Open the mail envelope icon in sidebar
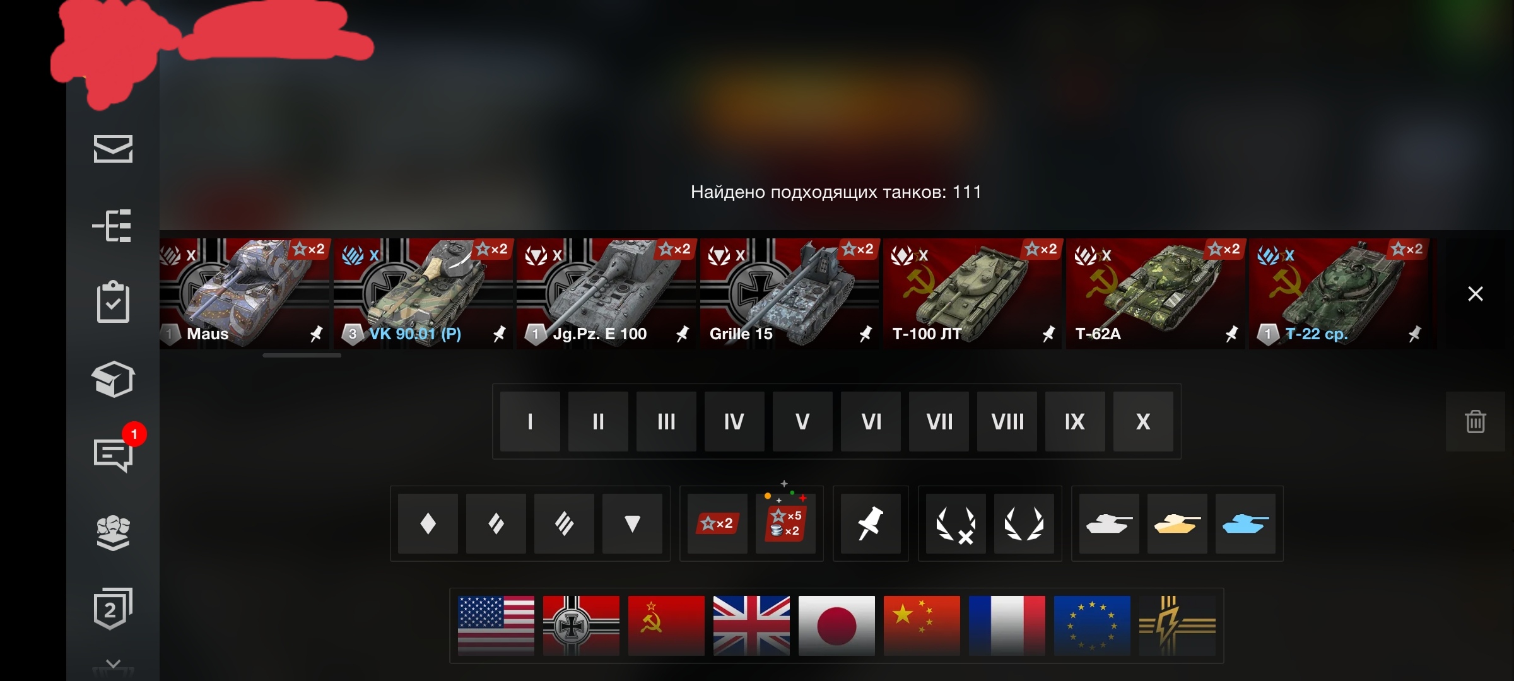 [113, 149]
